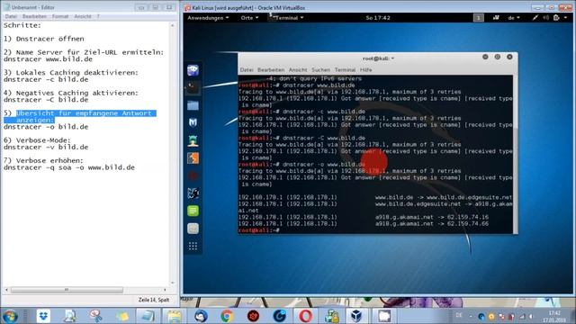Open Dropbox from the Windows taskbar
This screenshot has height=324, width=576.
(43, 316)
